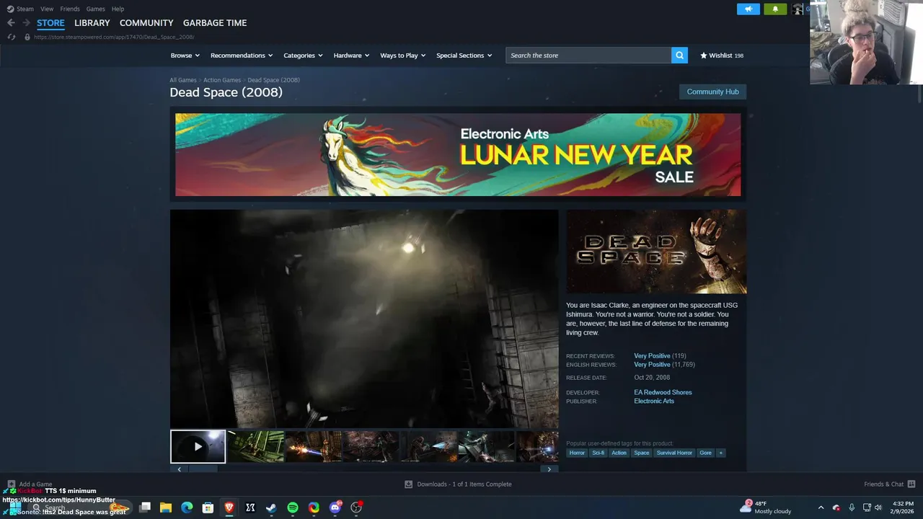Select the second screenshot thumbnail

[256, 446]
